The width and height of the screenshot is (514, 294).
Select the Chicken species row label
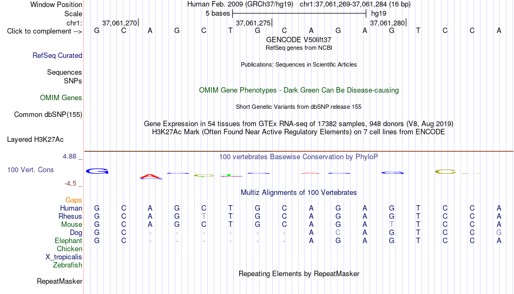pos(69,249)
